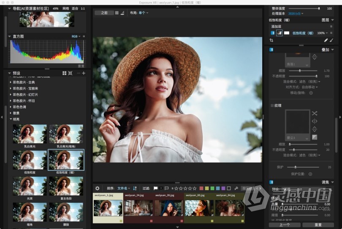
Task: Open 处理版本 2020 (v3) dropdown
Action: click(296, 14)
